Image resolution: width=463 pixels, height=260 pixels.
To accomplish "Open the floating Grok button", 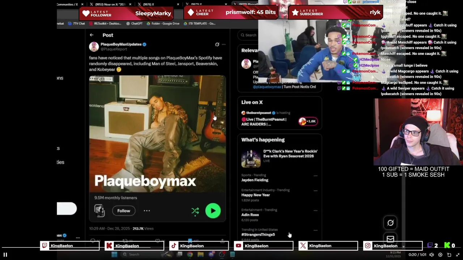I will click(x=390, y=223).
